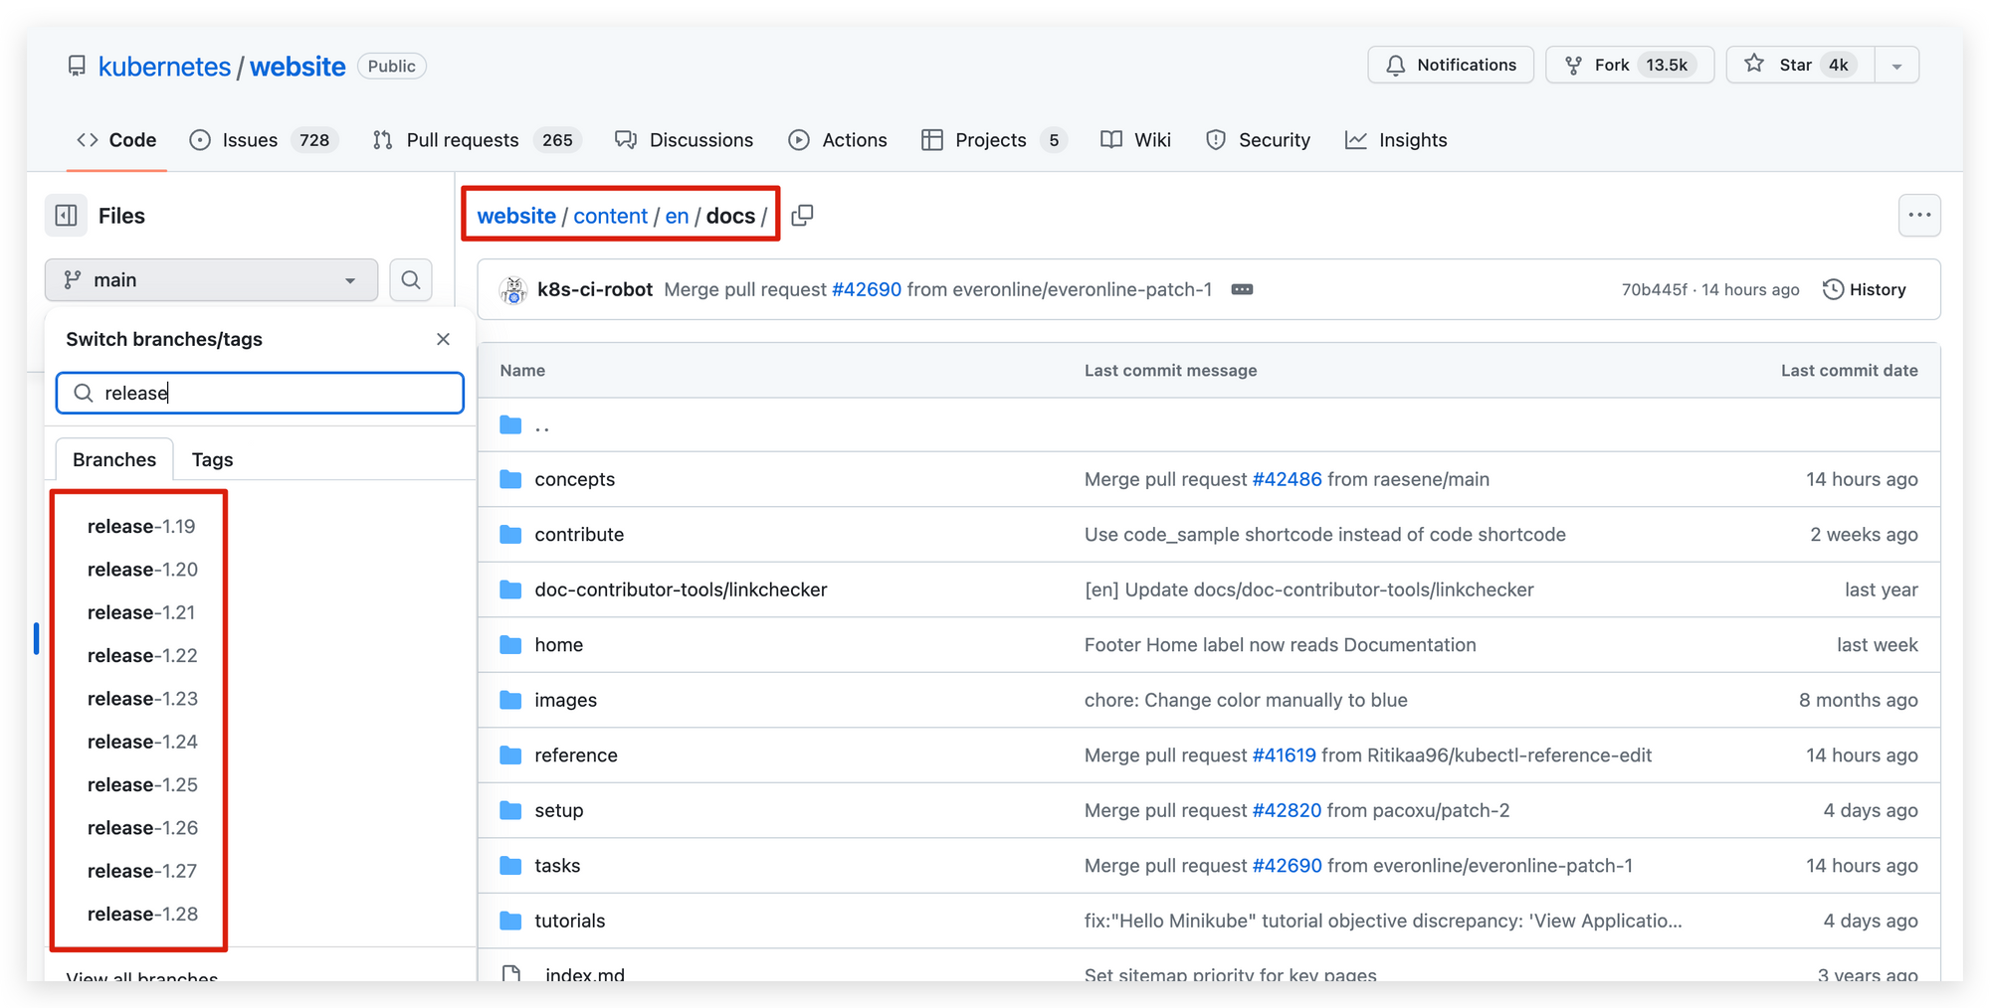Open the main branch selector dropdown

point(211,280)
